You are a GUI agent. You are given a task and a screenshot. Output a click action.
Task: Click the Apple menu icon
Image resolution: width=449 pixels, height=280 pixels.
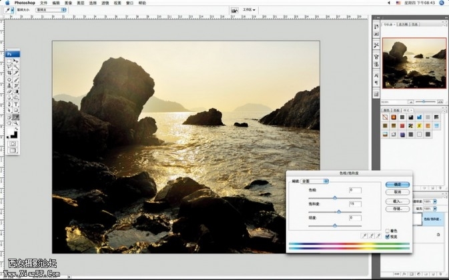(x=7, y=3)
